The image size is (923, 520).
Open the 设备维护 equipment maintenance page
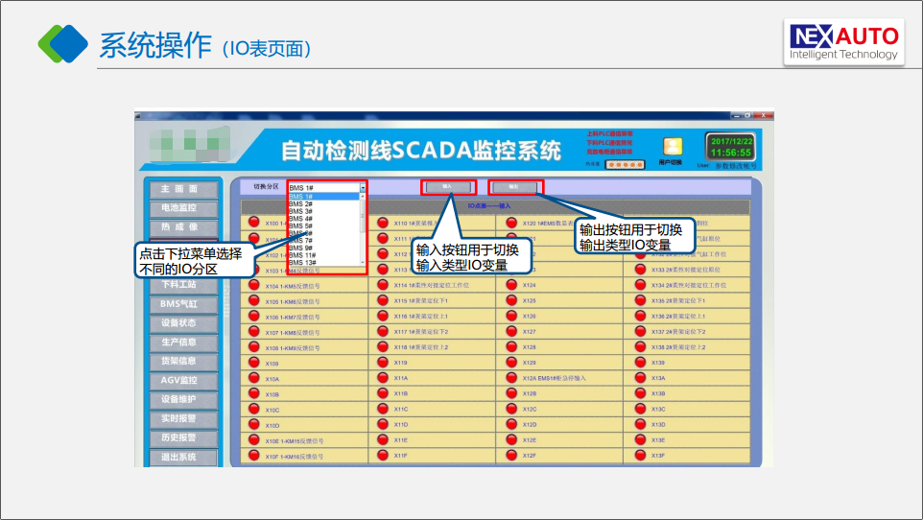click(x=183, y=399)
